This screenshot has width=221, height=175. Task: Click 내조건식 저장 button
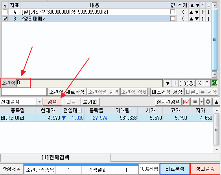pyautogui.click(x=167, y=92)
